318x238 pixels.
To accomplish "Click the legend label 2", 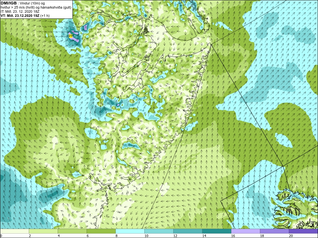I will point(30,236).
